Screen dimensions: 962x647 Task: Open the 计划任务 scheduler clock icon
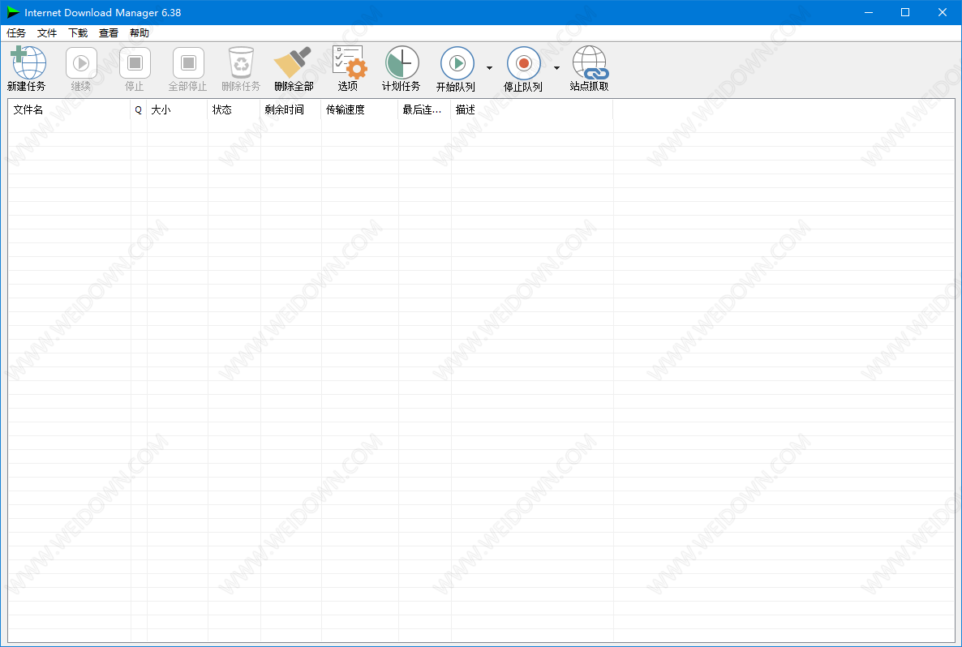pos(402,62)
